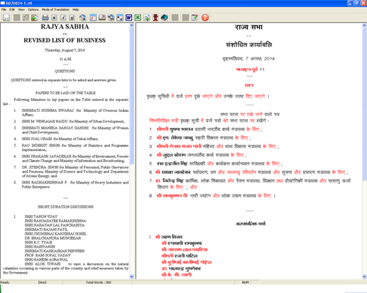
Task: Click the red chess-piece icon
Action: [x=155, y=18]
